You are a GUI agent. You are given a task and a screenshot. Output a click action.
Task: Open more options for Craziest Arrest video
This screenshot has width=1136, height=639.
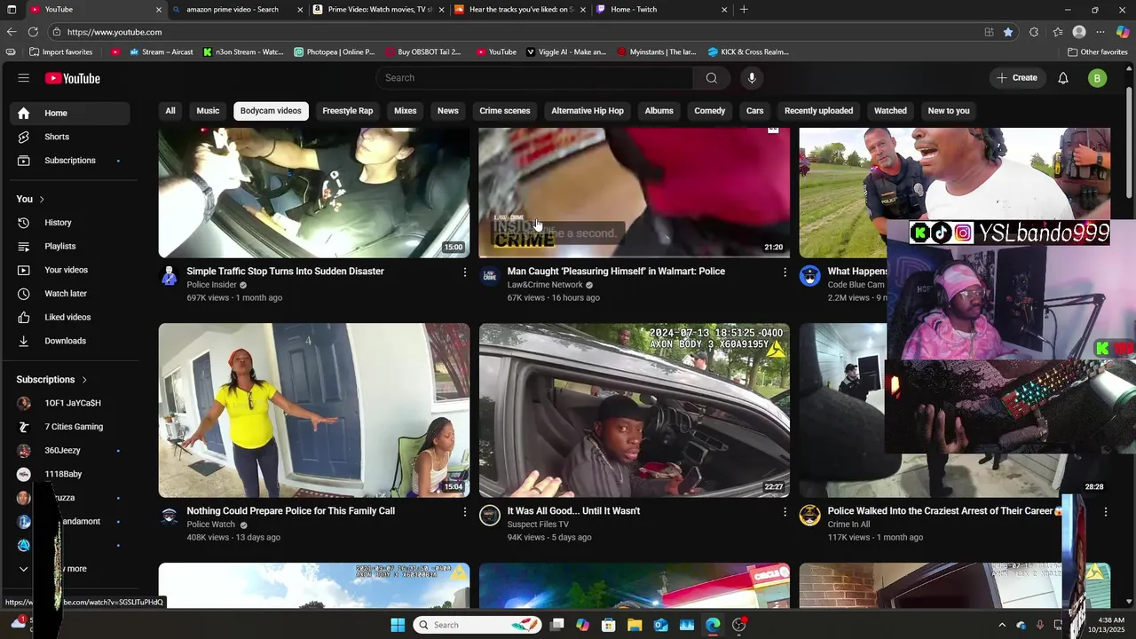[1105, 512]
